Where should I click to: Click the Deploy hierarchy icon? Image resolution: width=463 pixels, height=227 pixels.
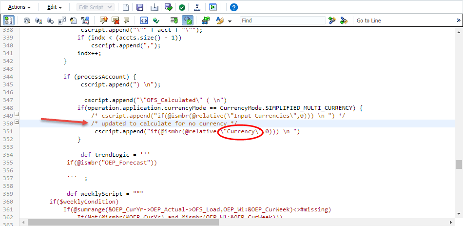coord(197,7)
